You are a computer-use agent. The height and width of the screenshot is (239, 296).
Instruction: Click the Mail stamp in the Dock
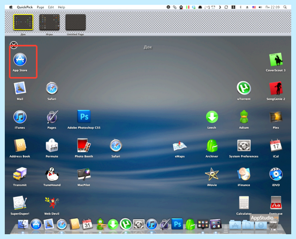(x=49, y=224)
